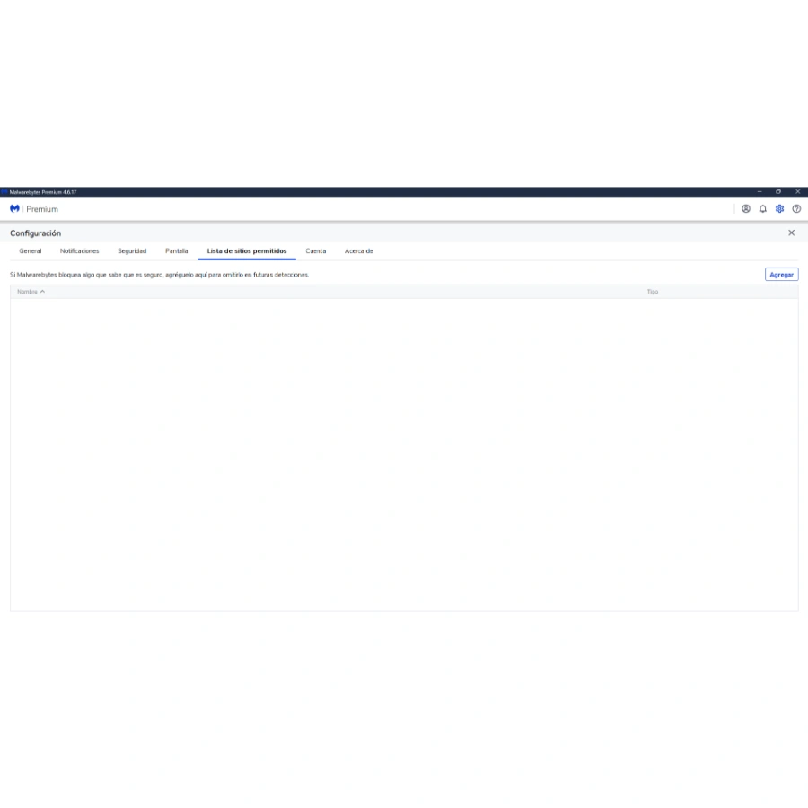Select Lista de sitios permitidos tab

click(247, 251)
